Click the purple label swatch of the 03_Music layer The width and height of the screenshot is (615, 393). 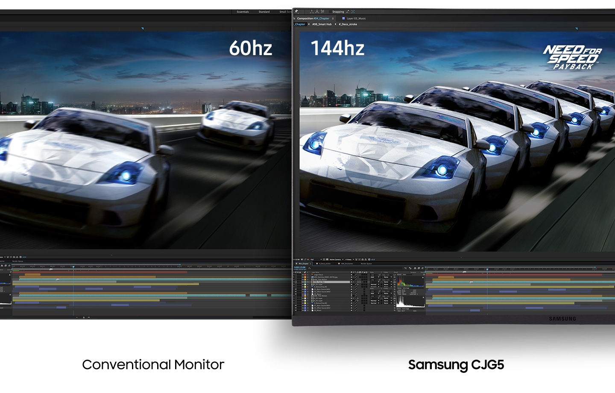305,294
